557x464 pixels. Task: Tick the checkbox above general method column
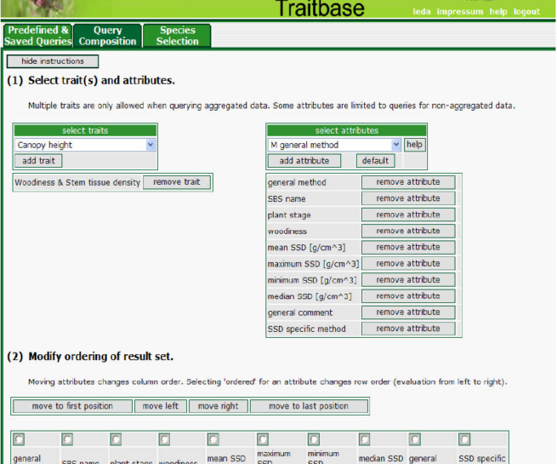pos(19,440)
